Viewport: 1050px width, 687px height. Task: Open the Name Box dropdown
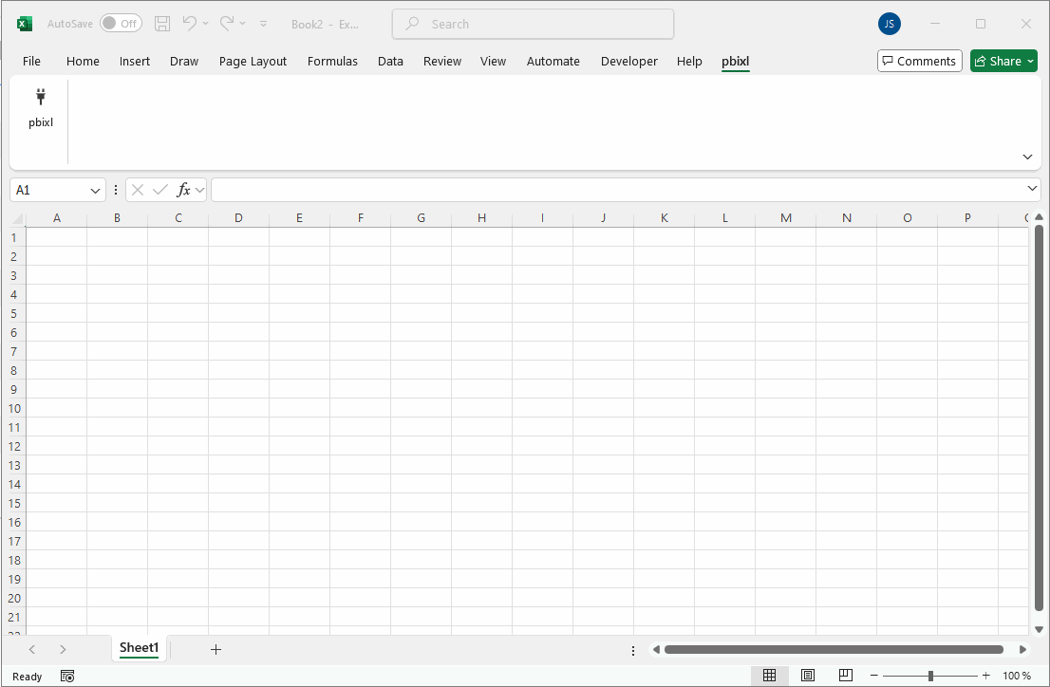click(x=95, y=190)
